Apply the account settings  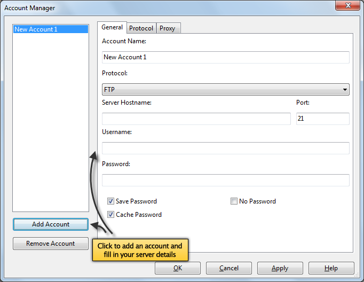coord(280,268)
